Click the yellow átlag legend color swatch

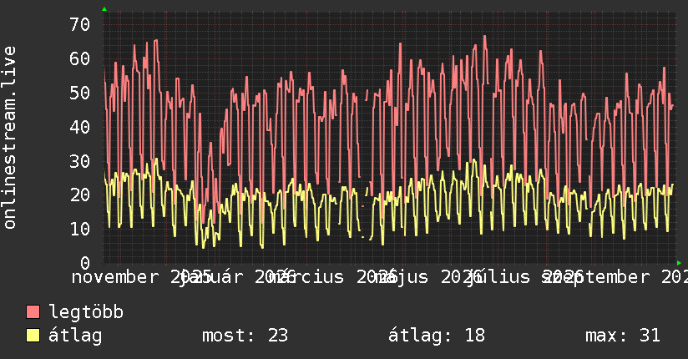(33, 336)
